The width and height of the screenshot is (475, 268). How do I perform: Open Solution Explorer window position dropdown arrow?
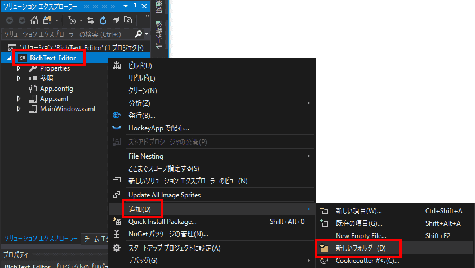pyautogui.click(x=126, y=6)
